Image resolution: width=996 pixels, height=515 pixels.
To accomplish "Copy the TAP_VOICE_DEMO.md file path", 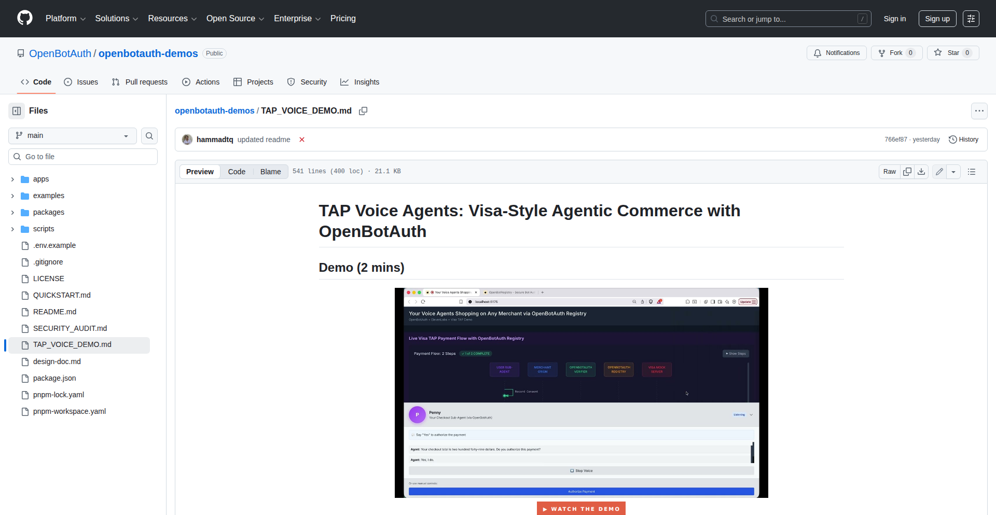I will (363, 110).
